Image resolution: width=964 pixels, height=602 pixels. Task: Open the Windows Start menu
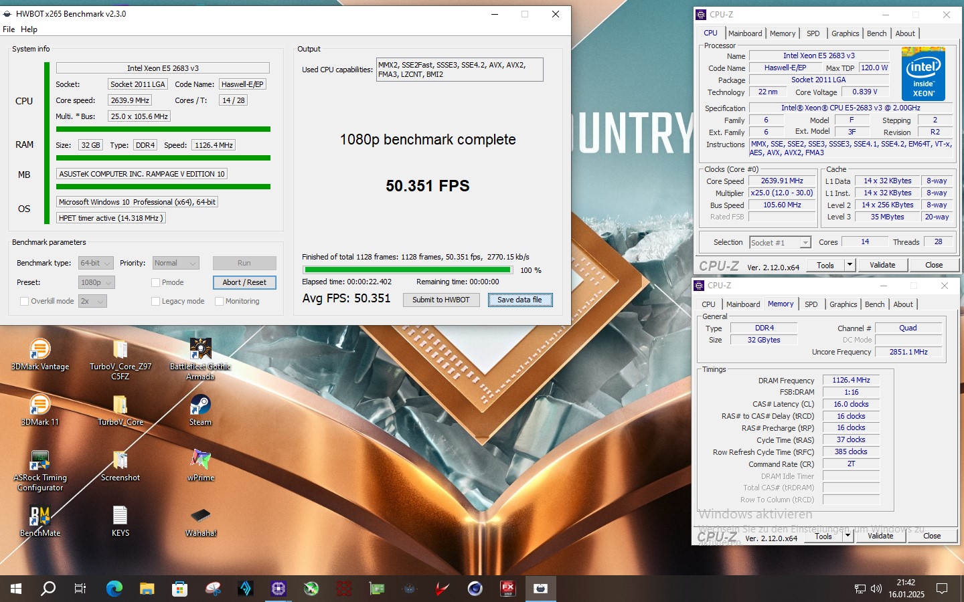tap(16, 589)
